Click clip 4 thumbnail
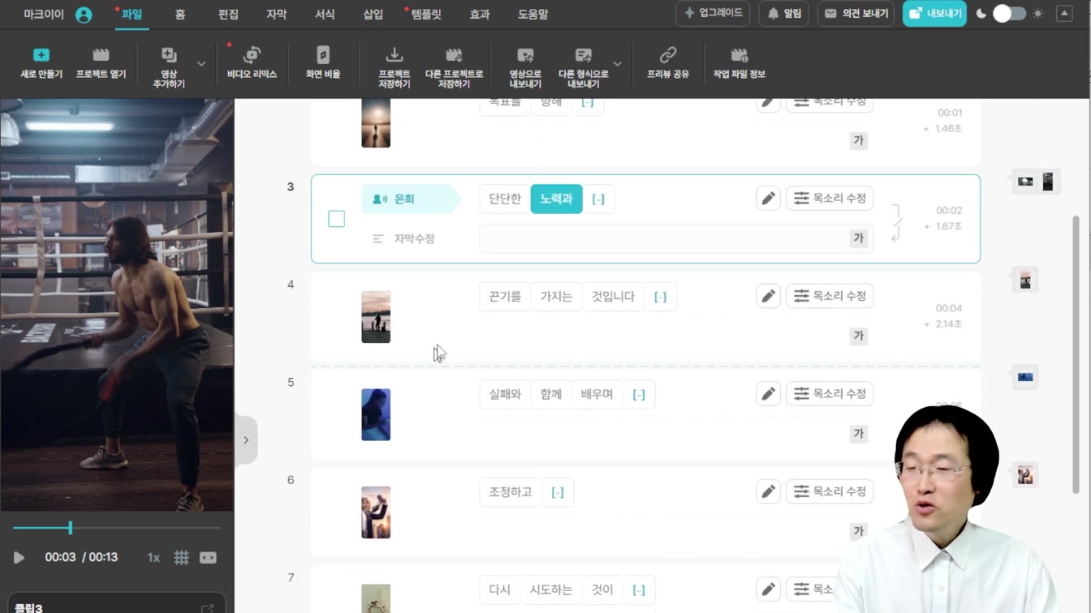Screen dimensions: 1091x613 tap(376, 317)
